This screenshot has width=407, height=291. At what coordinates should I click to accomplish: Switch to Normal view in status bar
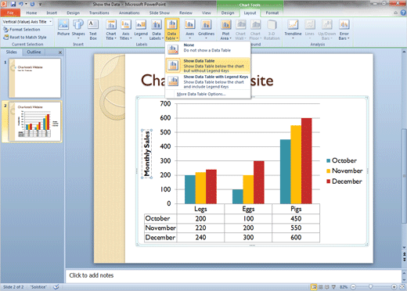click(x=314, y=287)
